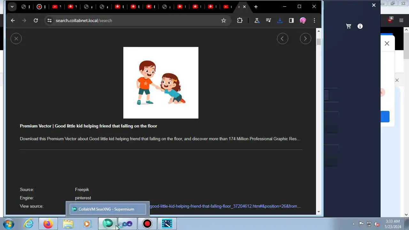Open the clock showing 3:33 AM
409x230 pixels.
[x=393, y=224]
